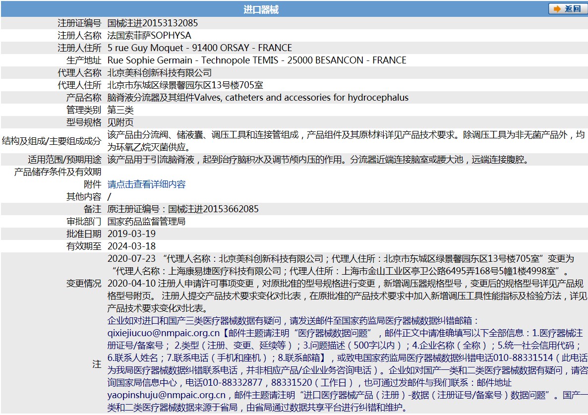Select production address Rue Sophie Germain BESANCON
This screenshot has height=415, width=588.
pyautogui.click(x=257, y=60)
